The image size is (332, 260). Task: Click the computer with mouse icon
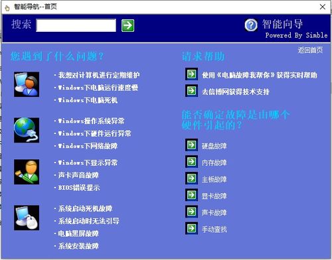coord(27,218)
